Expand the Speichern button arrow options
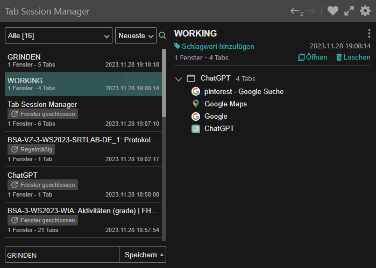This screenshot has width=376, height=268. pyautogui.click(x=162, y=255)
